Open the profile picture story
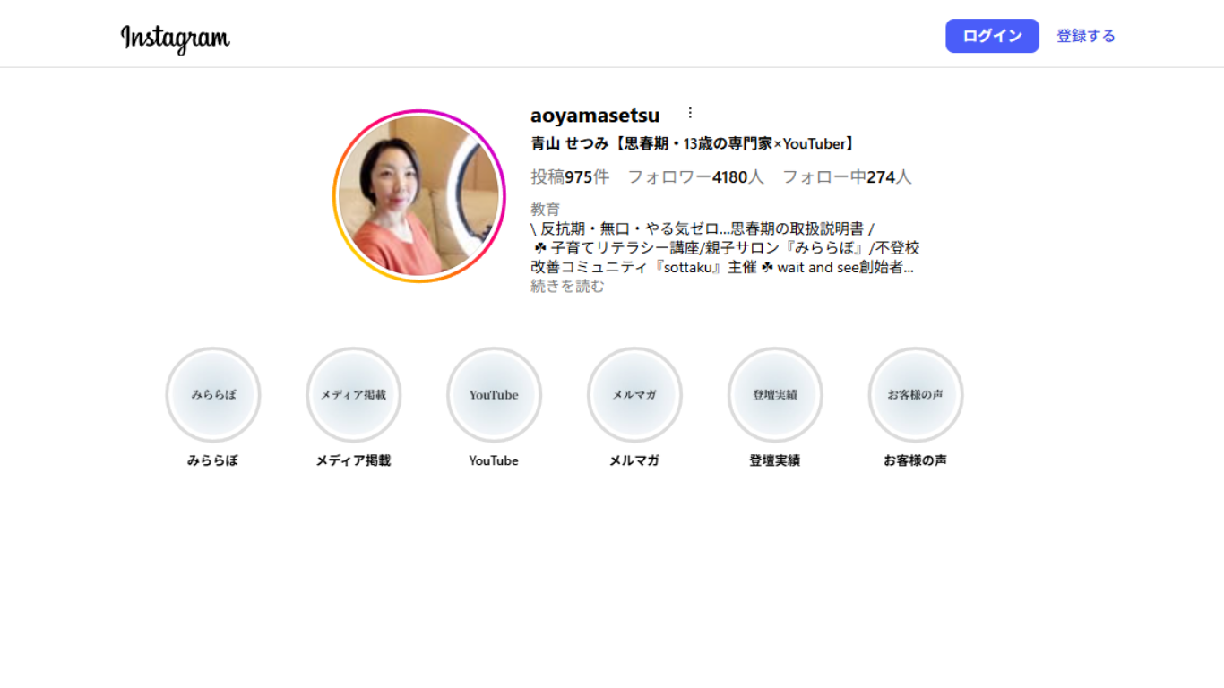The width and height of the screenshot is (1224, 688). [x=419, y=196]
